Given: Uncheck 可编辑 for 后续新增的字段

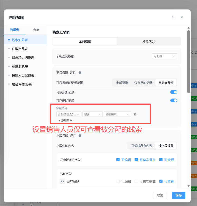Looking at the screenshot, I should 118,160.
